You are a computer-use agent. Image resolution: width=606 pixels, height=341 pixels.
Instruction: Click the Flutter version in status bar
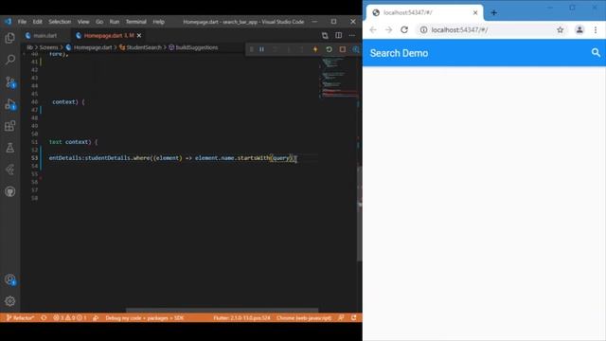[x=241, y=318]
